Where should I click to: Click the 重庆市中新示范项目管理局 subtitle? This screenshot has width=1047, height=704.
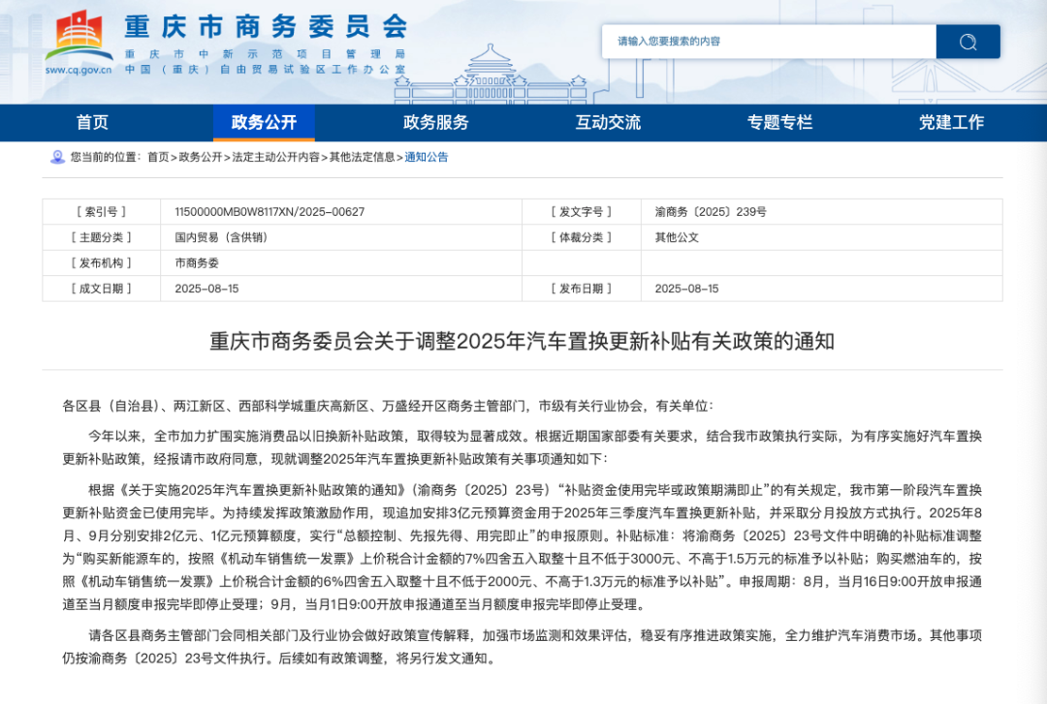coord(265,54)
